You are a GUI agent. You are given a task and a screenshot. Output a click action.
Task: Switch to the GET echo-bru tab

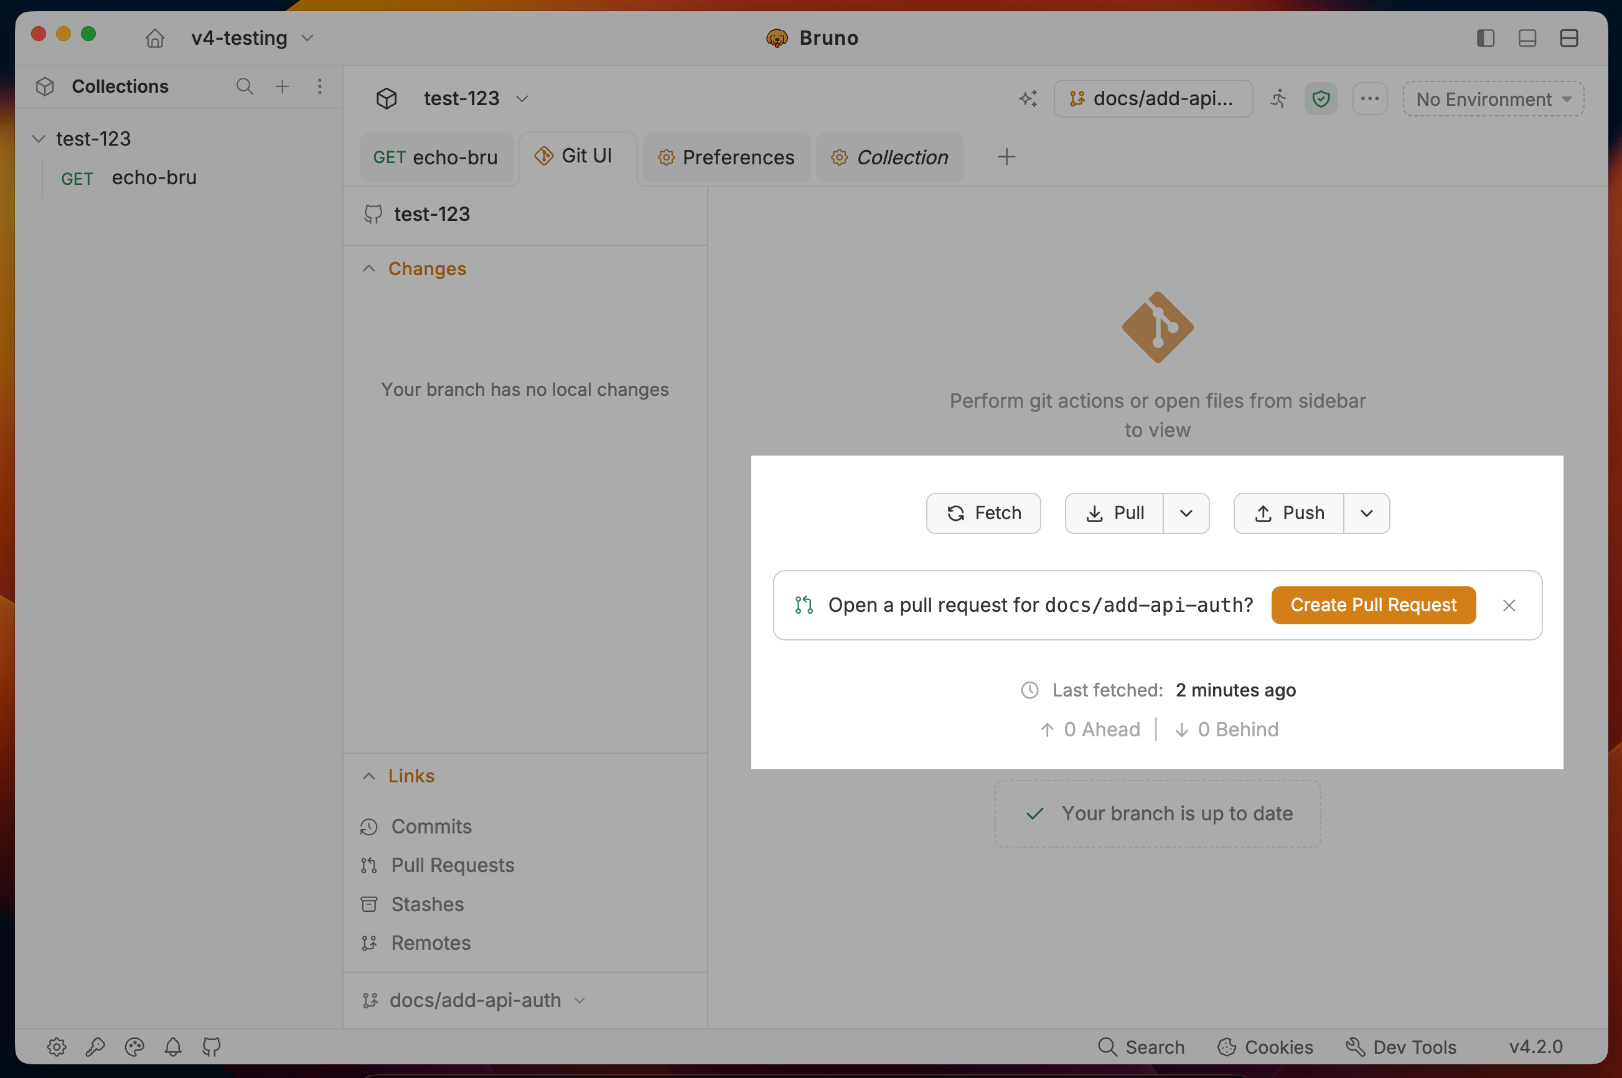point(436,157)
